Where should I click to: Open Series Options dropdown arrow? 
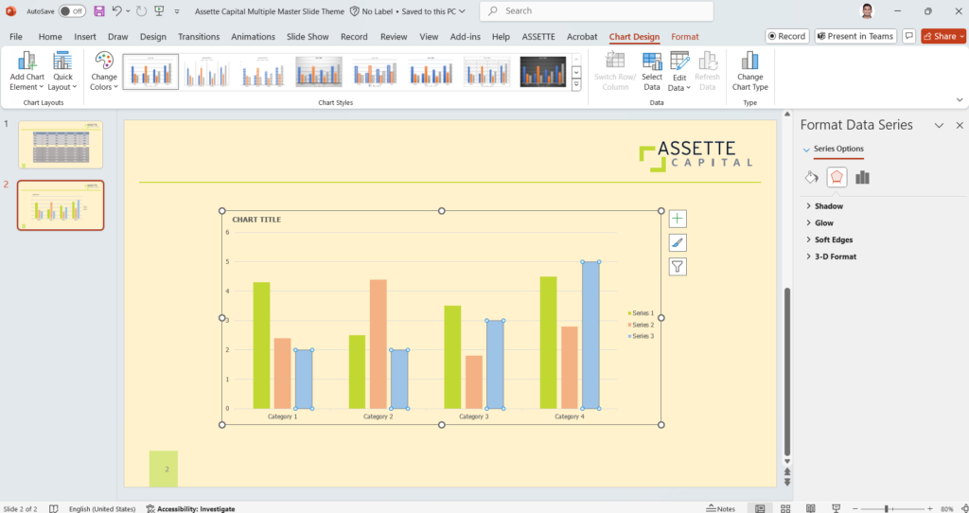(x=806, y=149)
